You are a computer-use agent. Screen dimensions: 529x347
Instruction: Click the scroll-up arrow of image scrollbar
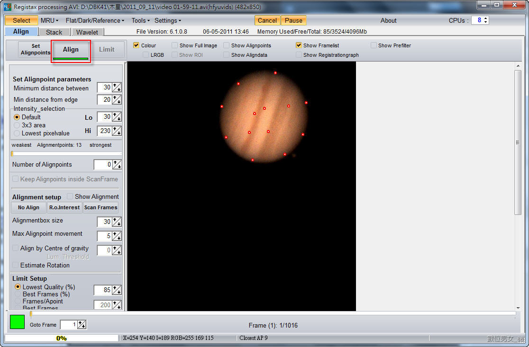(518, 66)
